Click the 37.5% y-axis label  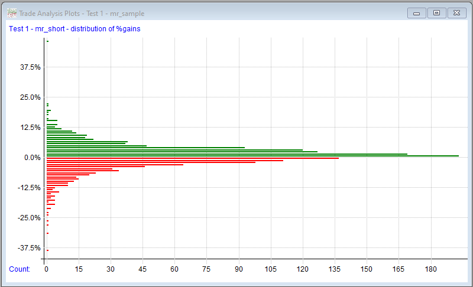coord(30,67)
